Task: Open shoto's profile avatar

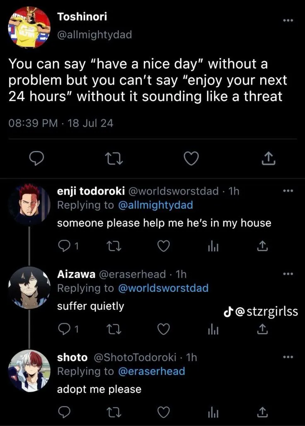Action: pyautogui.click(x=29, y=370)
